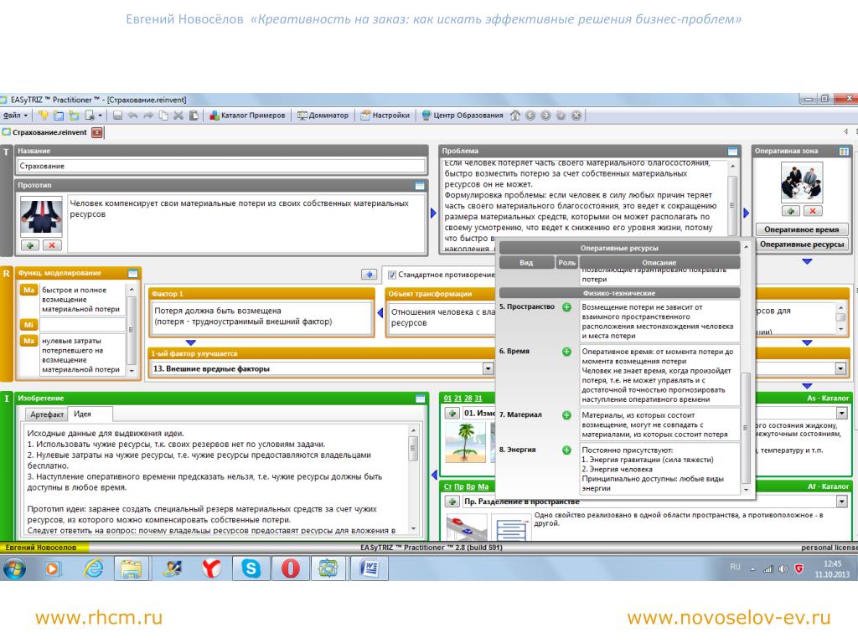Click the paste clipboard toolbar icon
This screenshot has width=858, height=643.
point(194,116)
